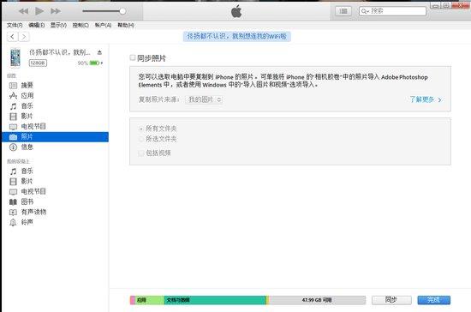Click the settings 影片 film icon
Screen dimensions: 471x312
pyautogui.click(x=13, y=117)
